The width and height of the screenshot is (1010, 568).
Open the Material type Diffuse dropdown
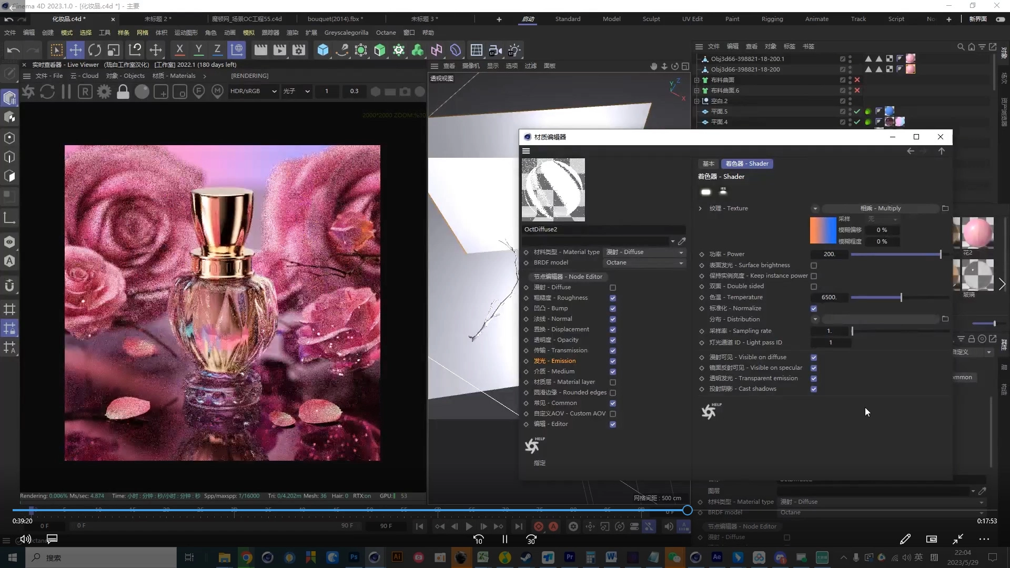(x=644, y=252)
